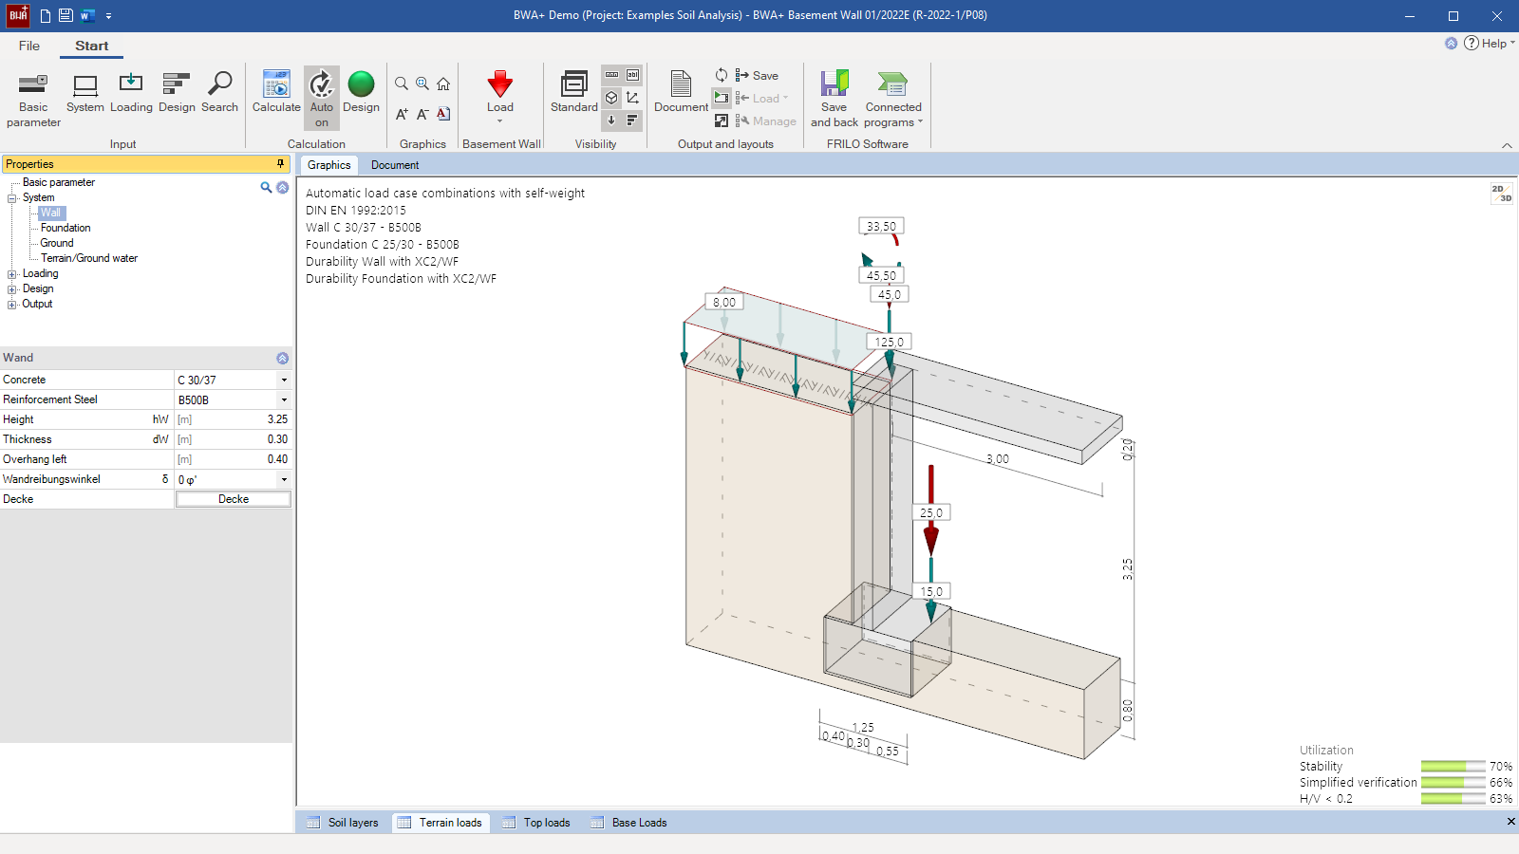
Task: Switch to the Start ribbon tab
Action: click(91, 46)
